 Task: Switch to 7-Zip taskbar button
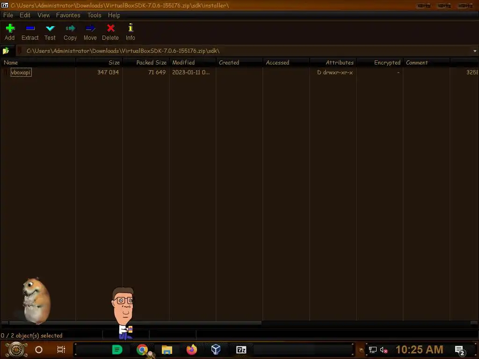[241, 350]
